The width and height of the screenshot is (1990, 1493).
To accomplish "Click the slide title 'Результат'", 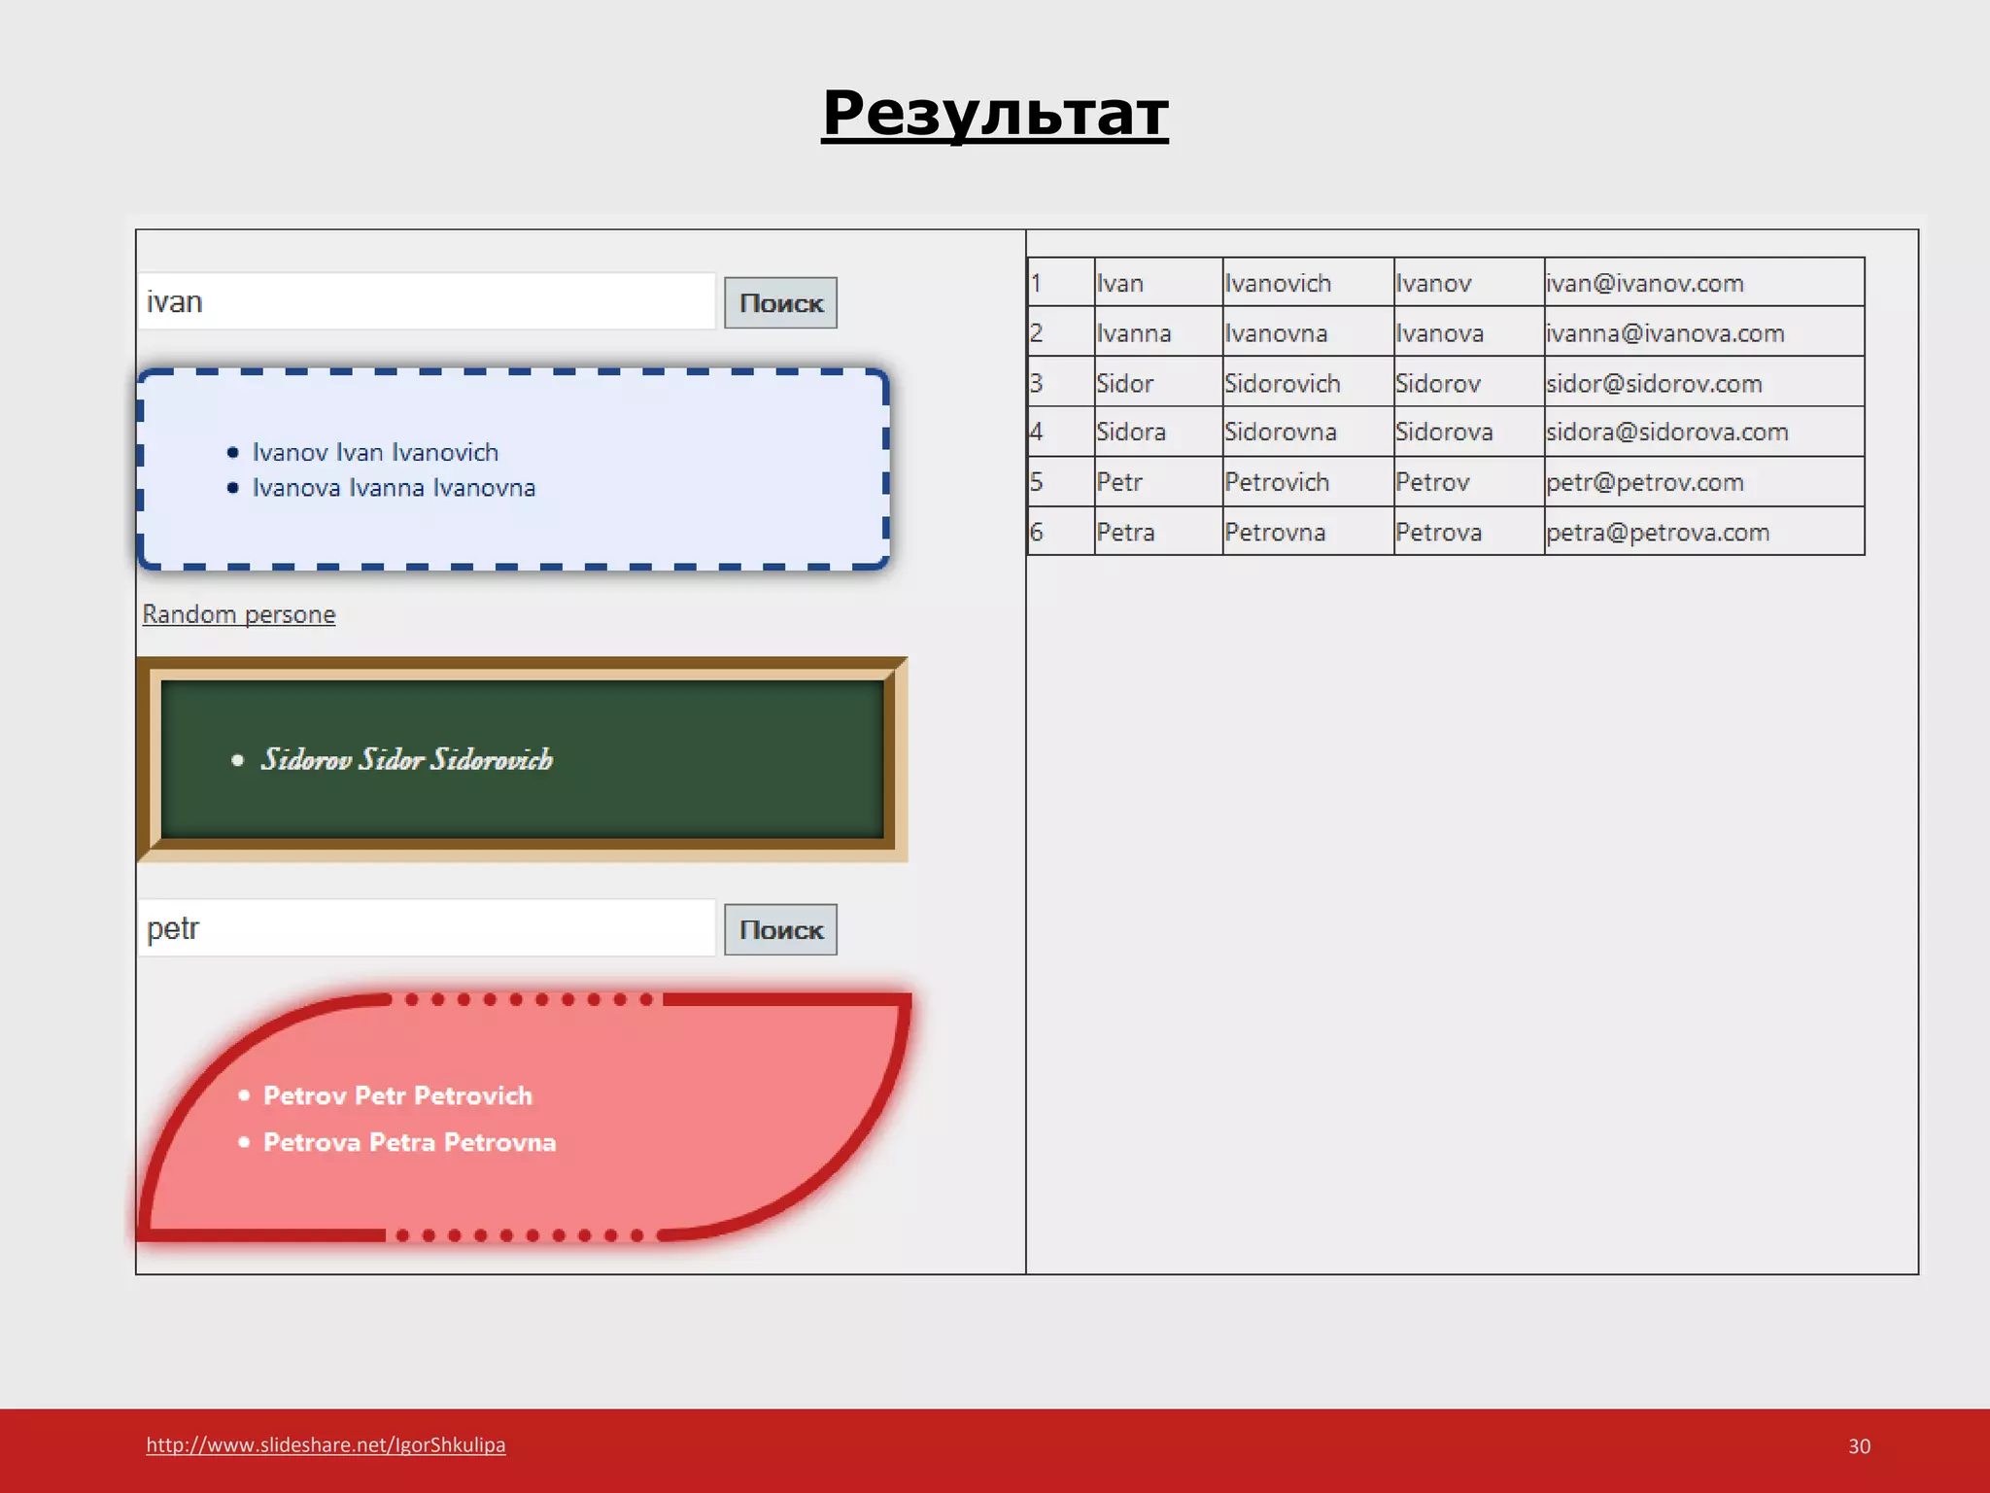I will 995,114.
